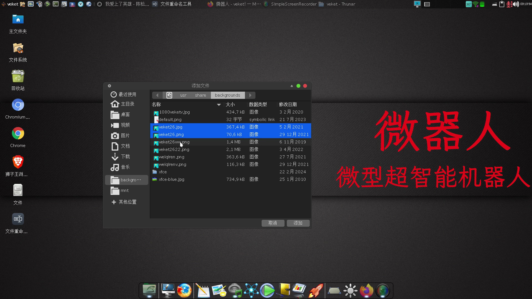The width and height of the screenshot is (532, 299).
Task: Launch Firefox from the bottom dock
Action: tap(184, 291)
